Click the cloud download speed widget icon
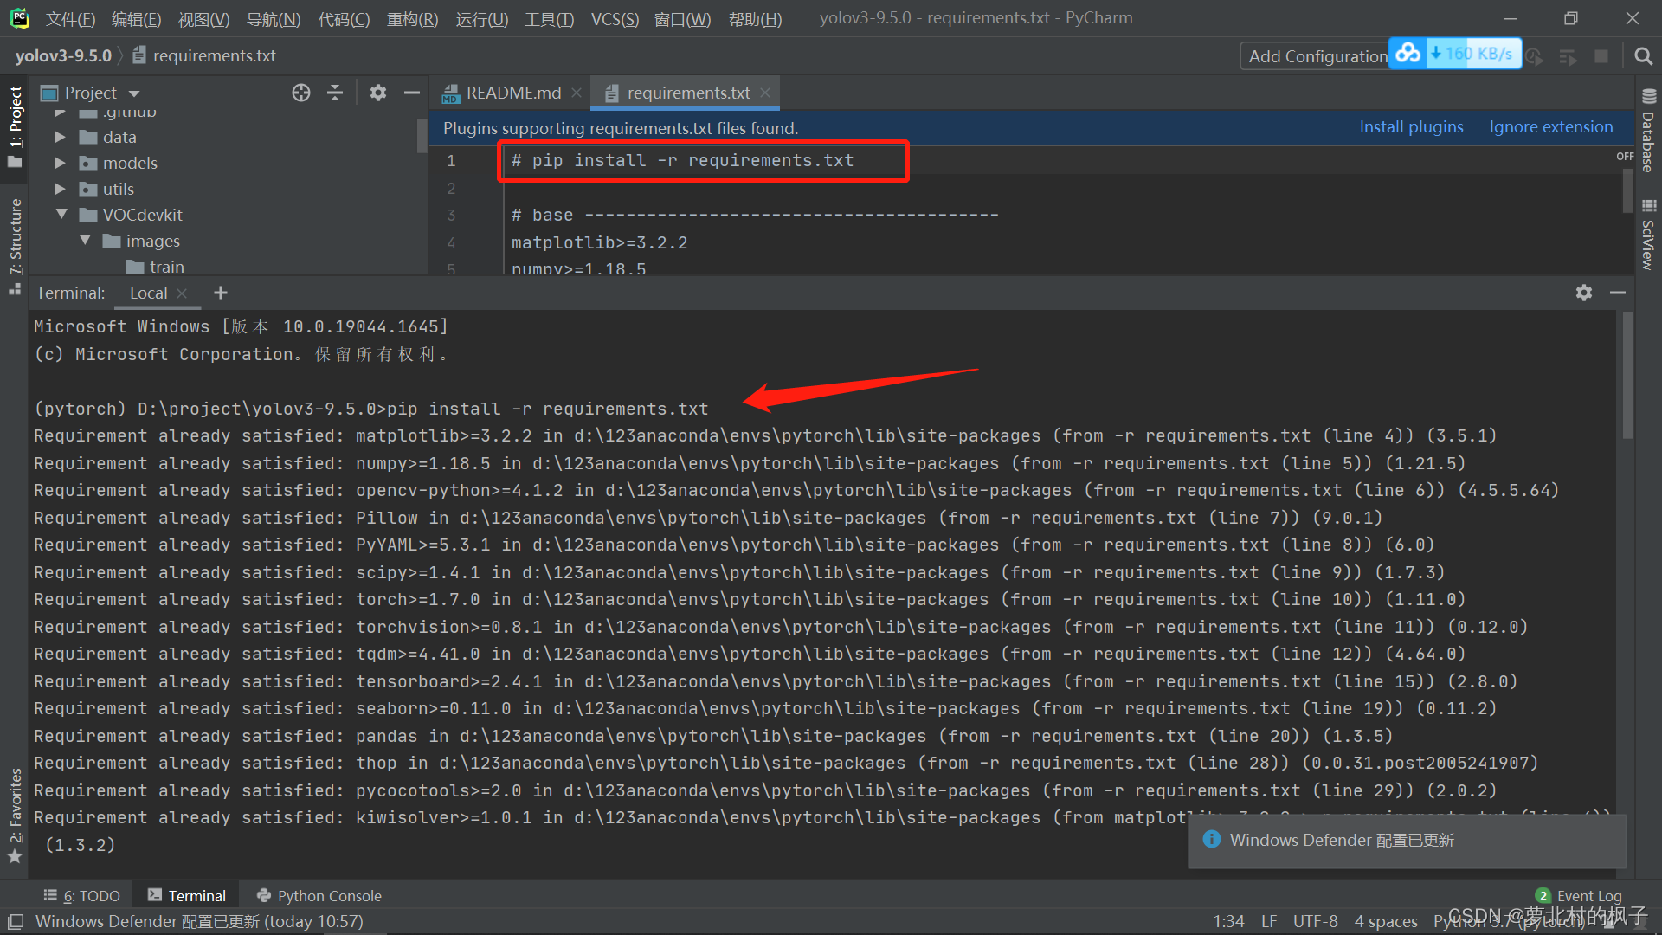 point(1408,54)
